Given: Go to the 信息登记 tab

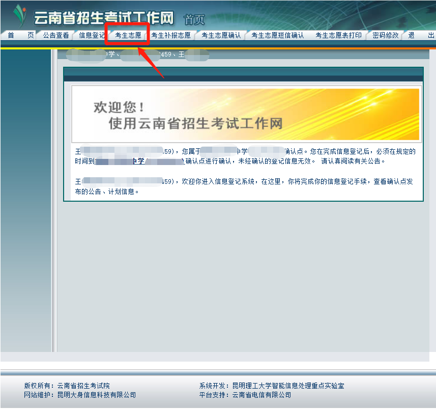Looking at the screenshot, I should tap(92, 35).
